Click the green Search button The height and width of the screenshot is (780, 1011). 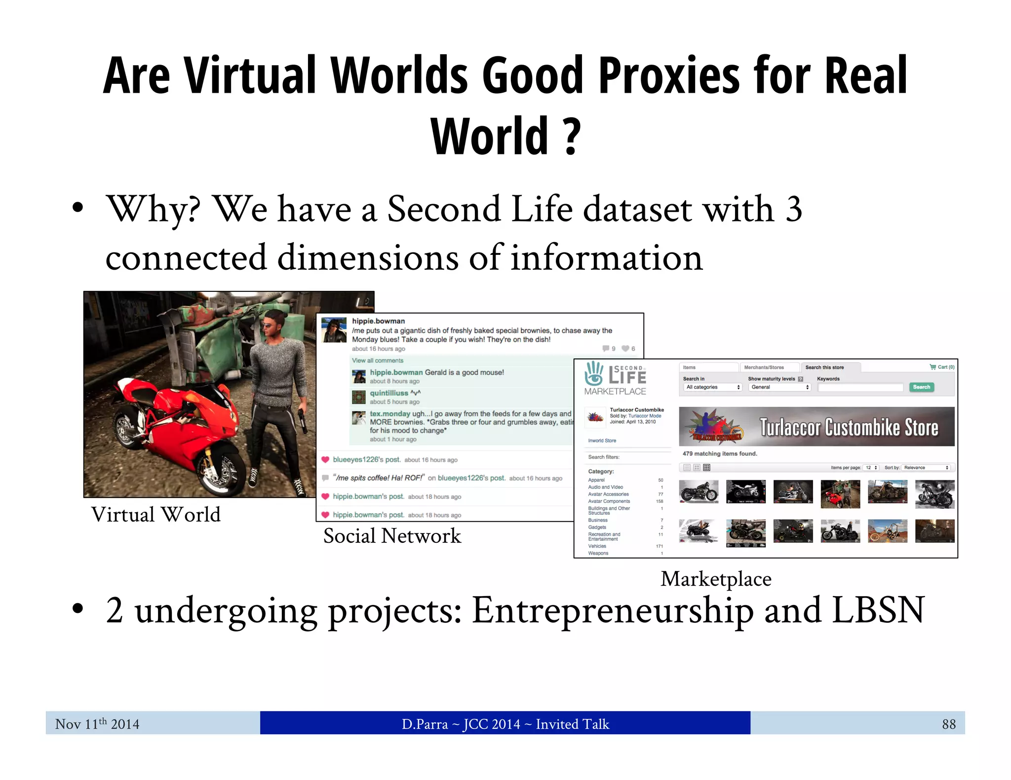(921, 387)
